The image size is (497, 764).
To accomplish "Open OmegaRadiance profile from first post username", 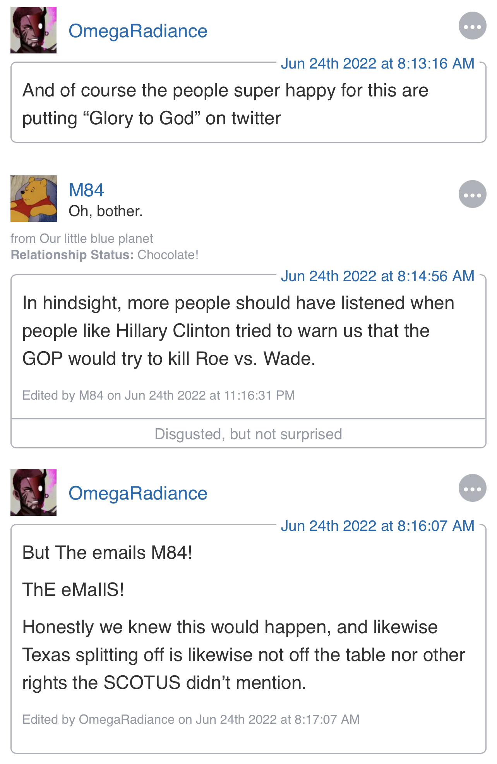I will (138, 31).
